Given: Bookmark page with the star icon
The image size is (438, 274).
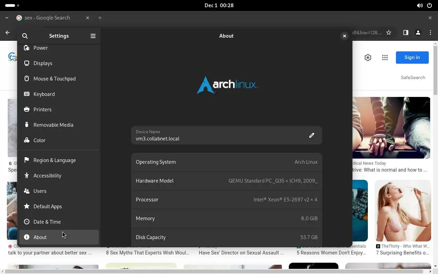Looking at the screenshot, I should pyautogui.click(x=389, y=33).
